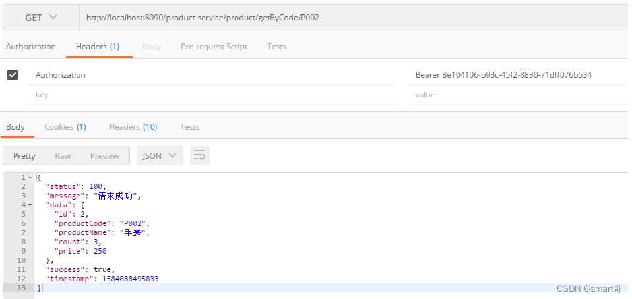Click line number 13 in the gutter
This screenshot has width=632, height=299.
(21, 288)
